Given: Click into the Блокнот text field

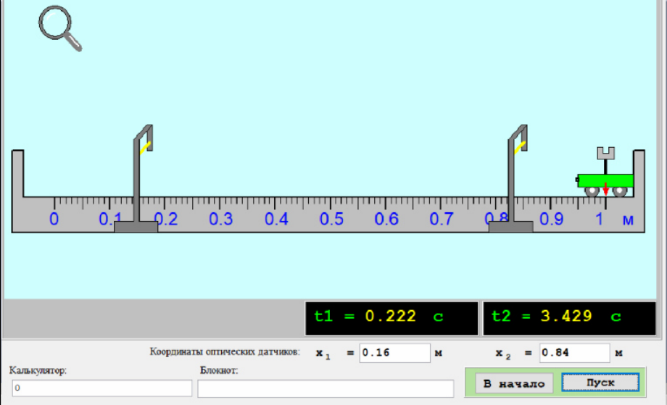Looking at the screenshot, I should point(326,388).
